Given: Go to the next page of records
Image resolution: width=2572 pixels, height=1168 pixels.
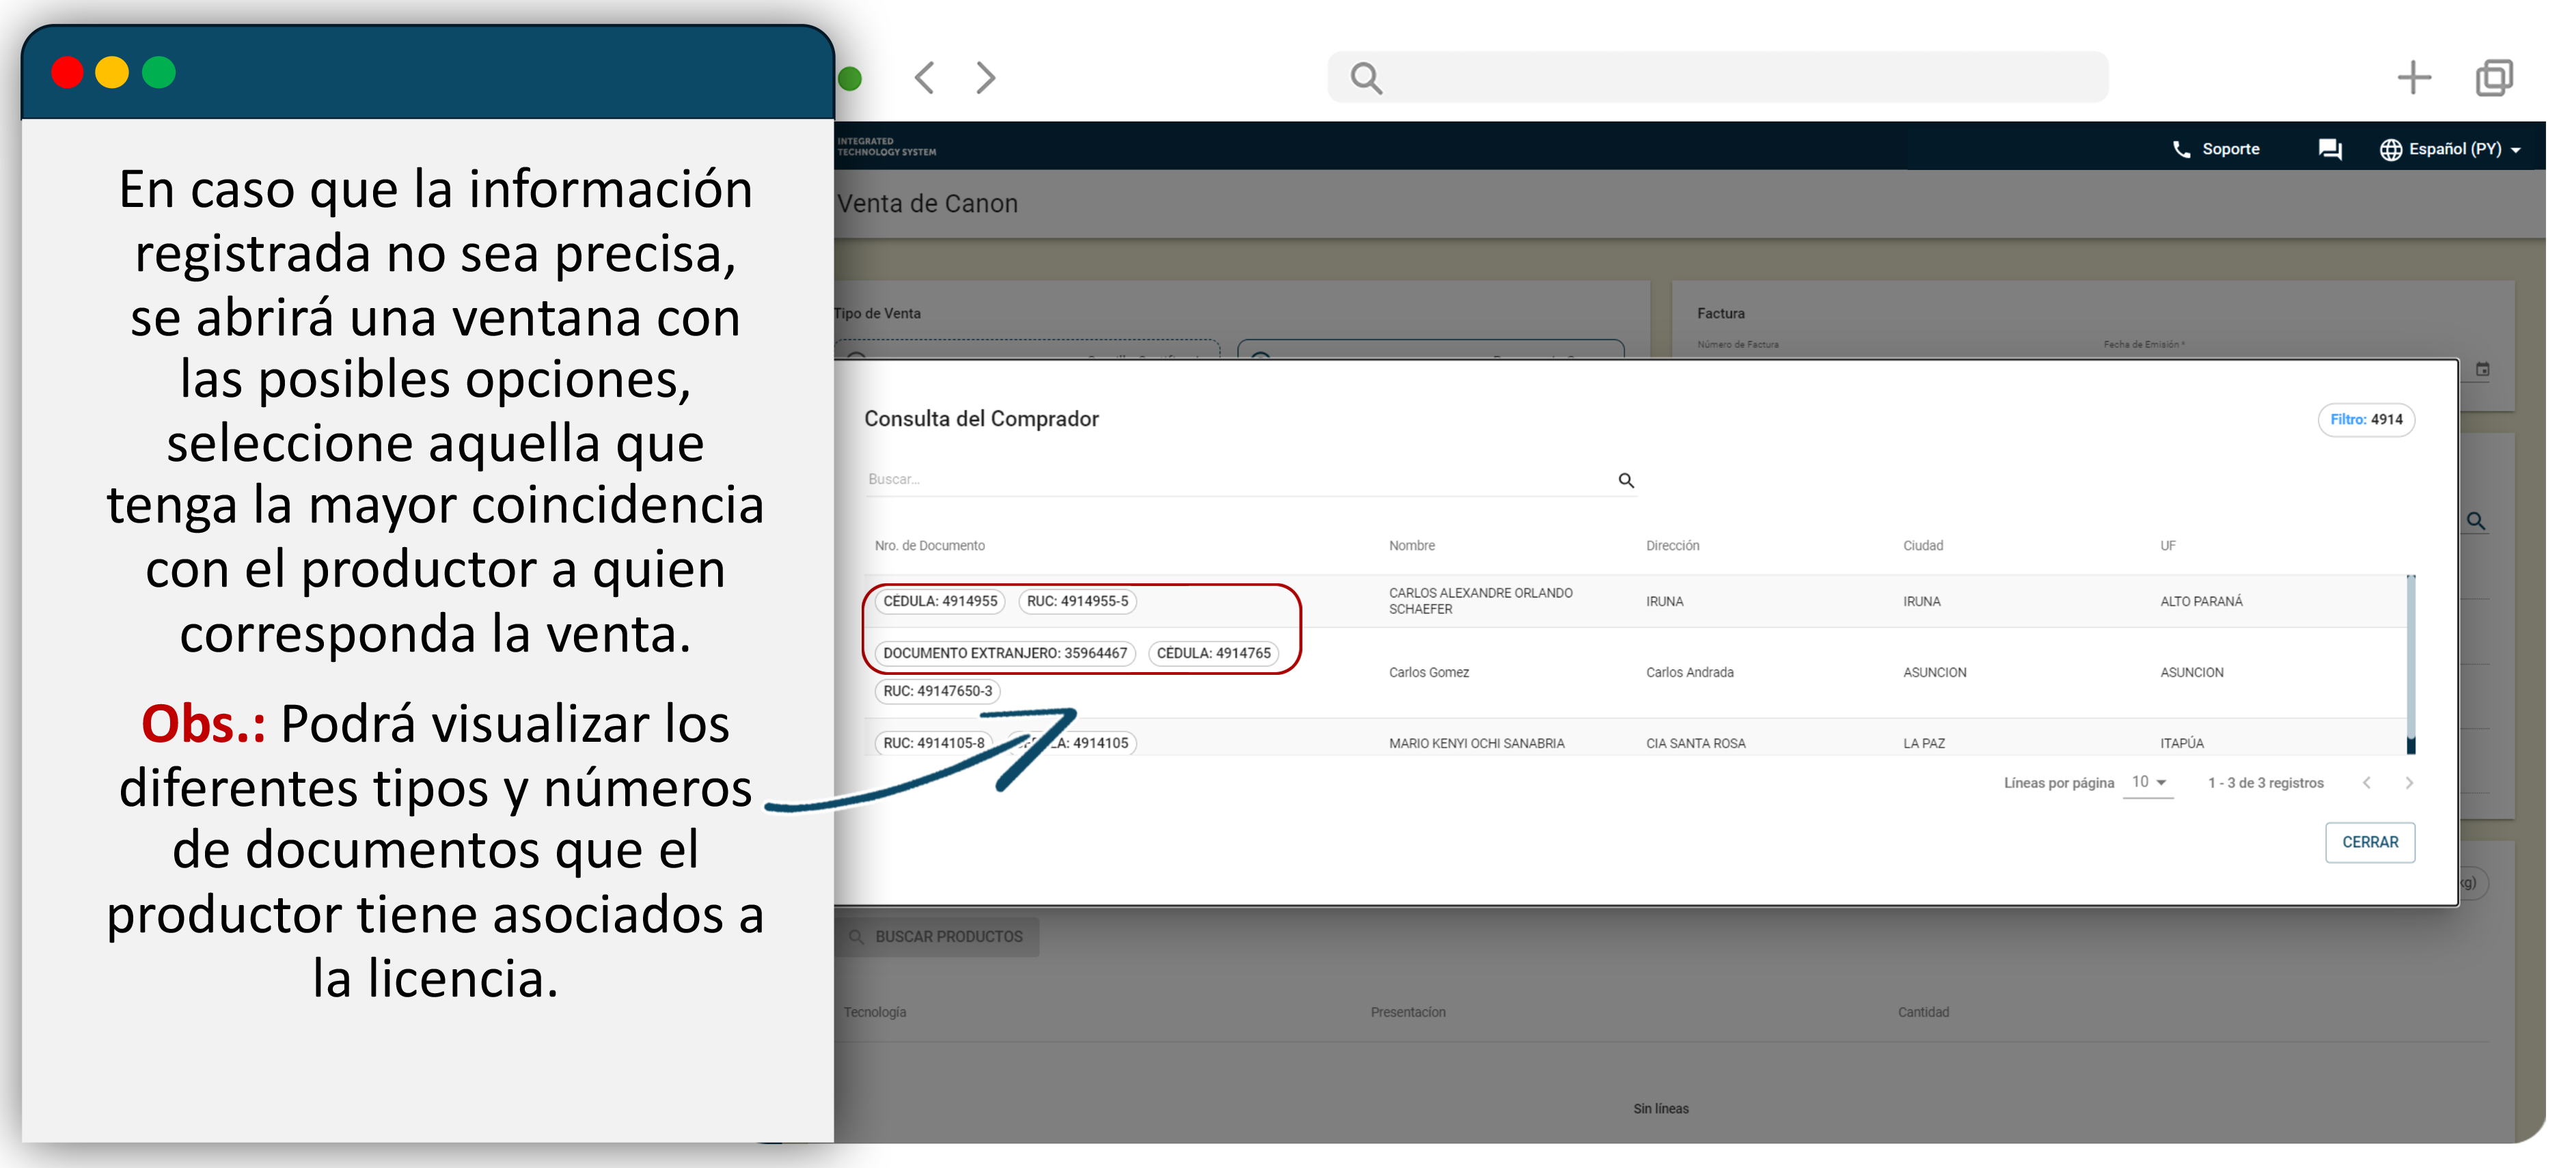Looking at the screenshot, I should click(x=2408, y=783).
